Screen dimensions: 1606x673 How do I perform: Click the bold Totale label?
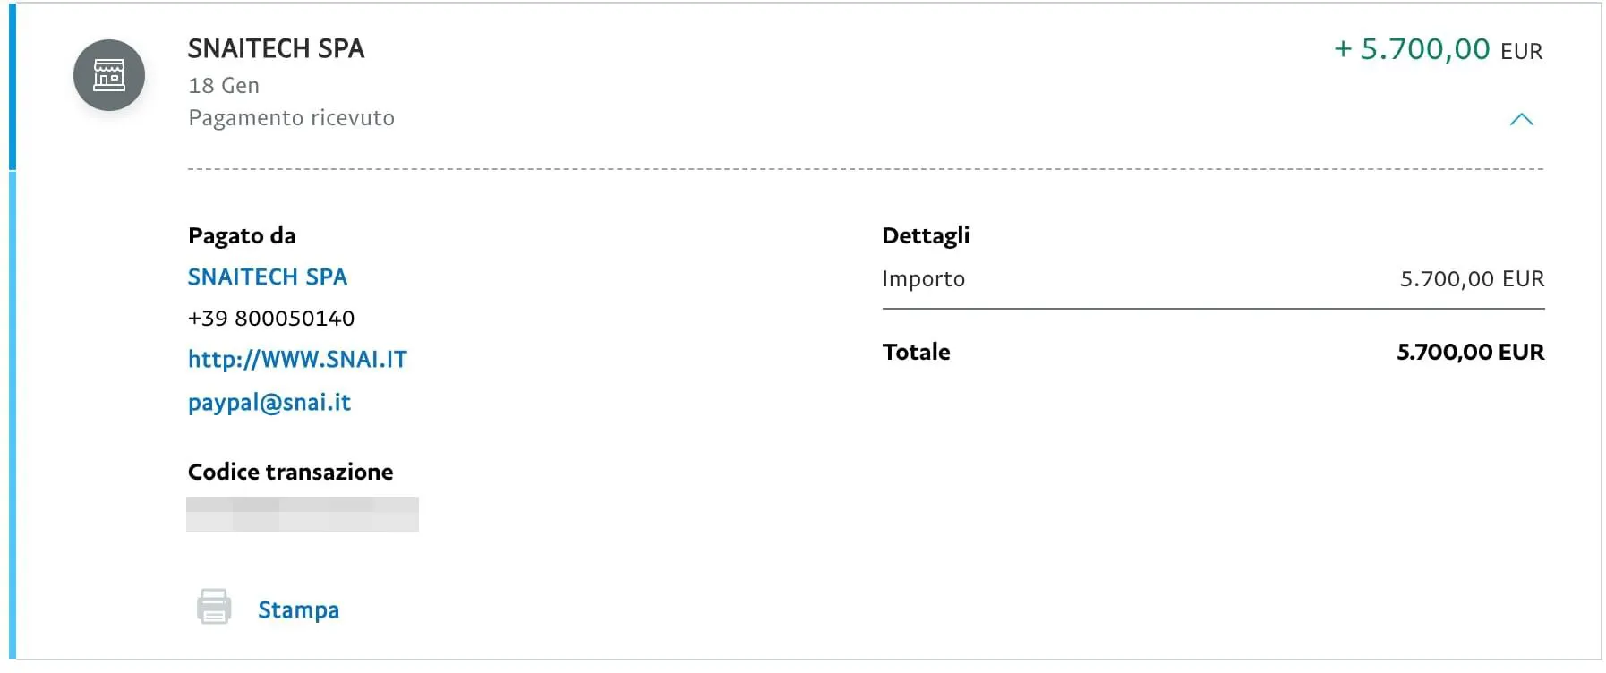916,352
